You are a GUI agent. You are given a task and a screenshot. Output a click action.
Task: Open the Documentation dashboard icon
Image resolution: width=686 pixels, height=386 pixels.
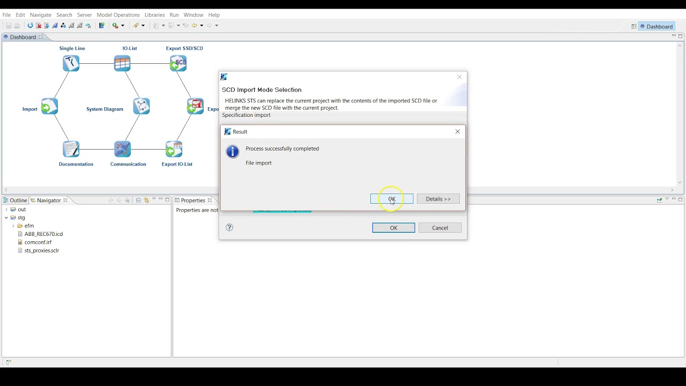tap(71, 149)
